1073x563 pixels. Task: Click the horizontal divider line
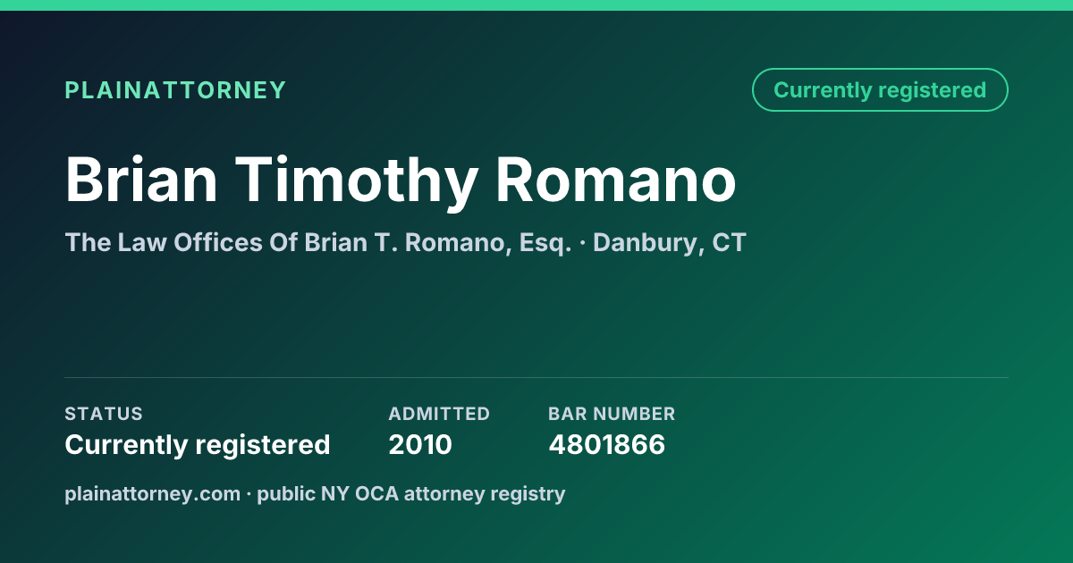pyautogui.click(x=536, y=377)
